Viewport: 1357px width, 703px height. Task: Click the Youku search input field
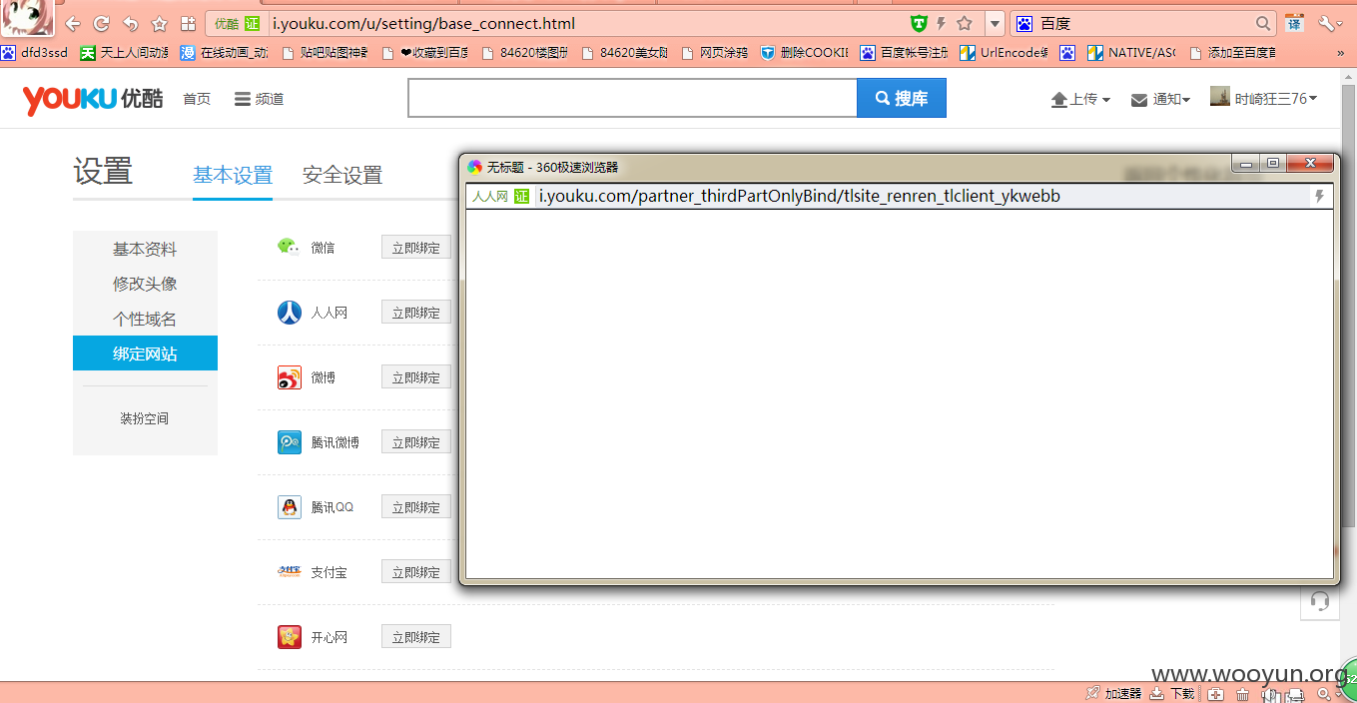[632, 98]
